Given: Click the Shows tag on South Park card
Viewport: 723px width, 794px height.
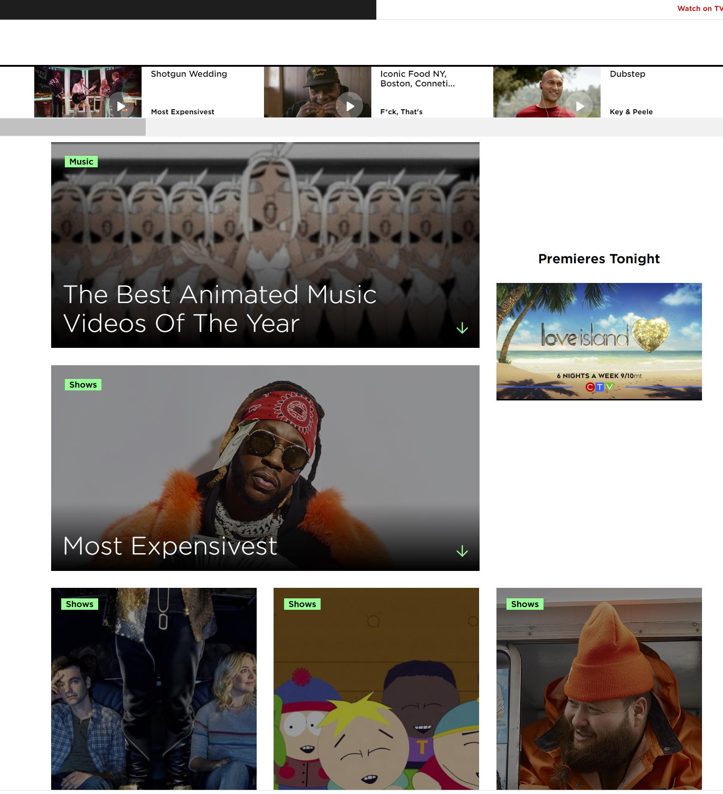Looking at the screenshot, I should [302, 604].
